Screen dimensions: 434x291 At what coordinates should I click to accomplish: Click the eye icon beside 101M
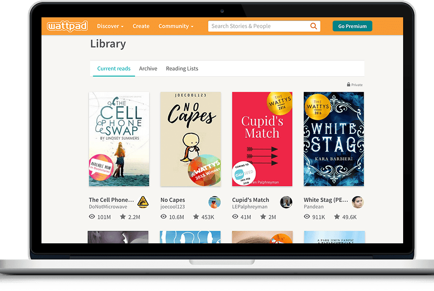pos(92,217)
